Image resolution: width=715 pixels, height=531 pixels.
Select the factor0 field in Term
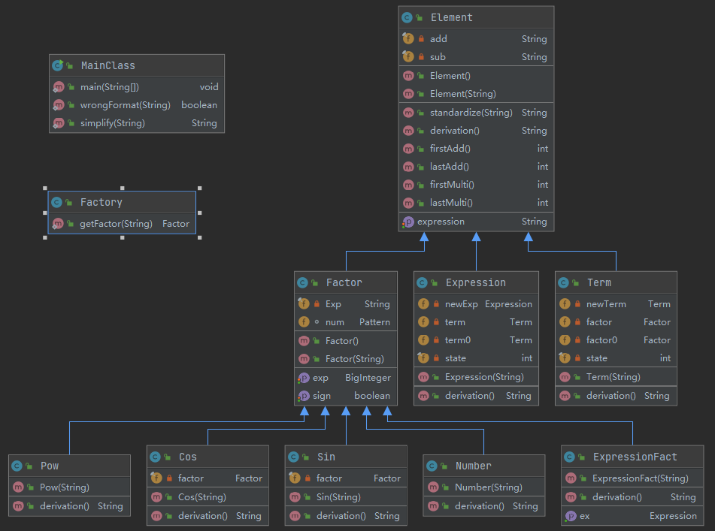[616, 340]
